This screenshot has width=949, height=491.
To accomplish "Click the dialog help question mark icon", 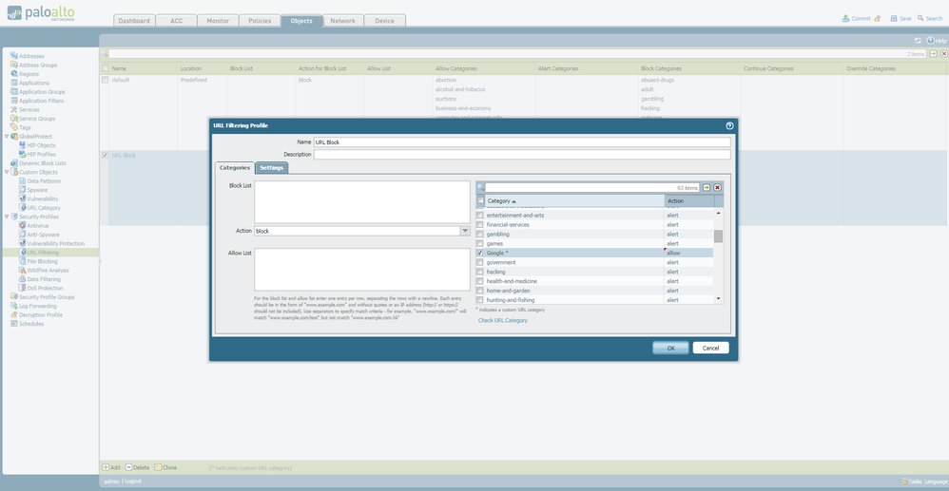I will [x=729, y=125].
